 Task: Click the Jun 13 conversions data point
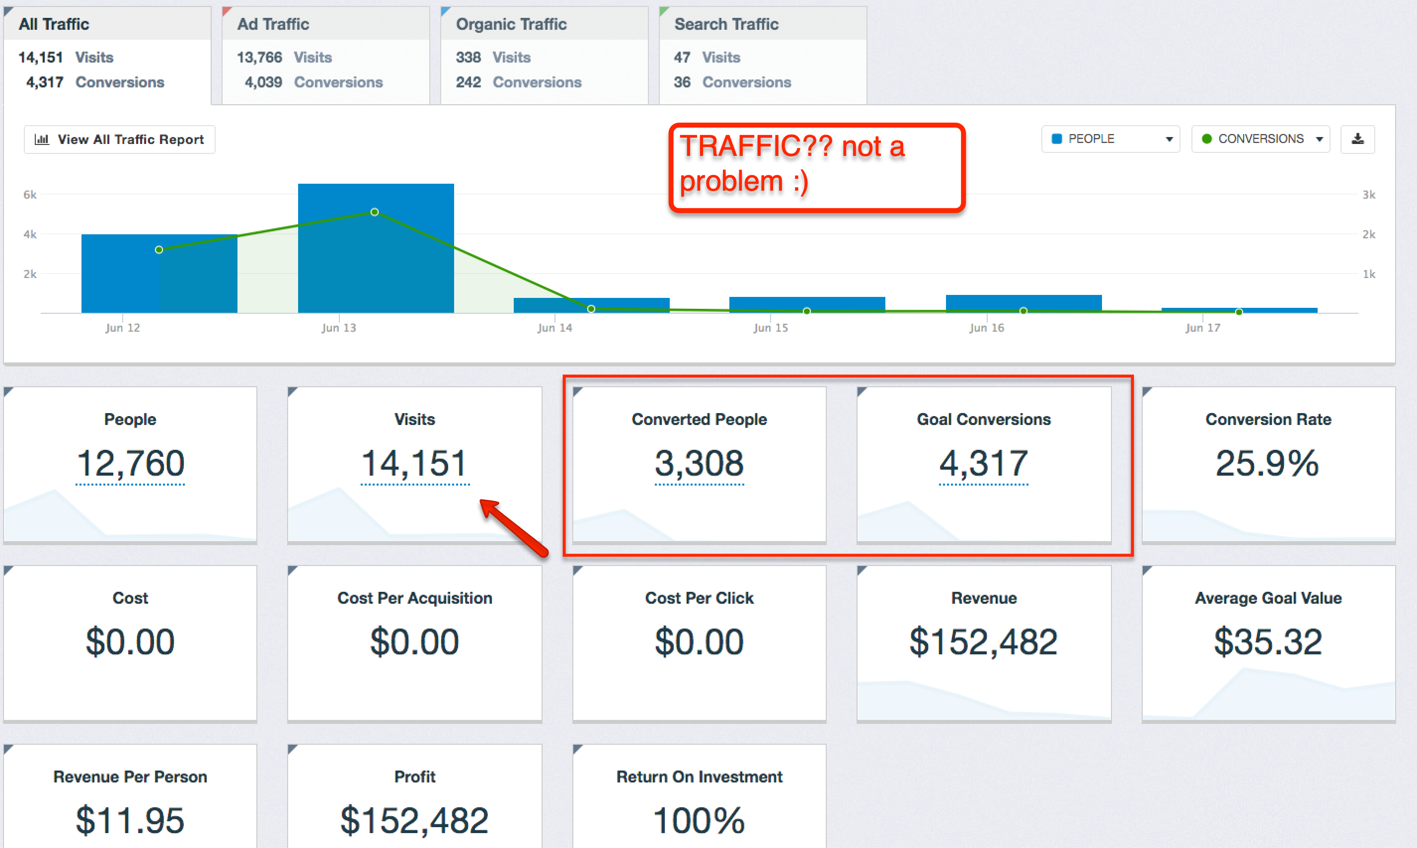point(375,212)
